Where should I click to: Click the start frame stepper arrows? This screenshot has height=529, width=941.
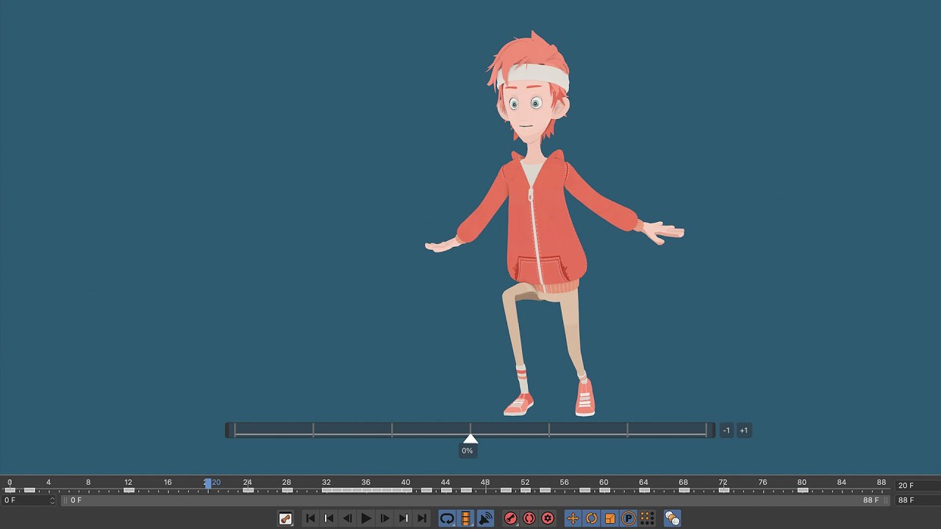pyautogui.click(x=52, y=500)
